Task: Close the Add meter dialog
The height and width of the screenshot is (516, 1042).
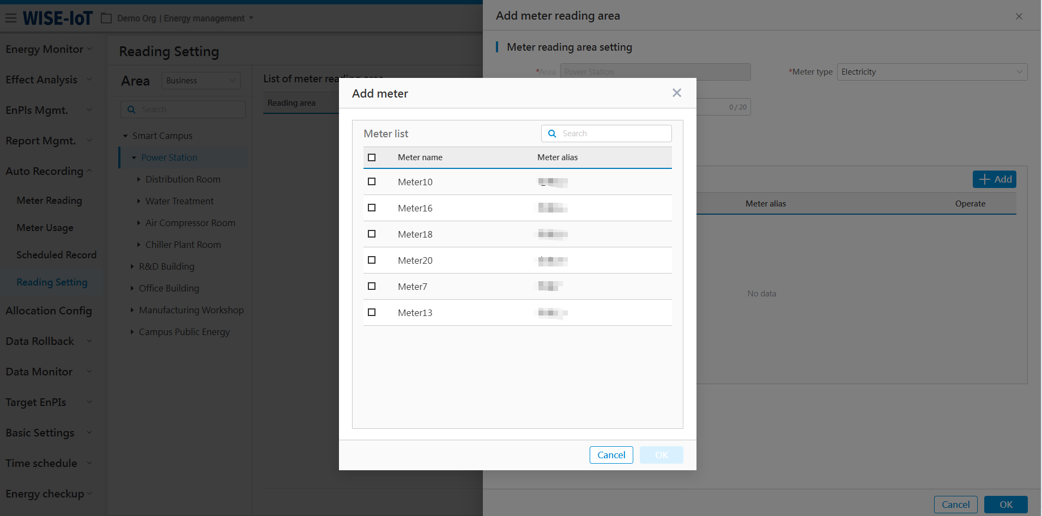Action: 676,93
